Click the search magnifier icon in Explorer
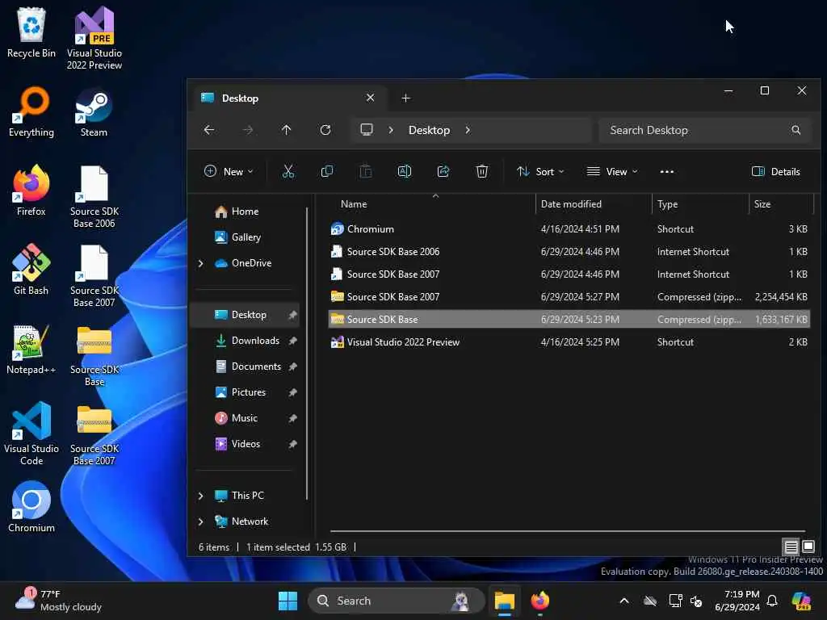Image resolution: width=827 pixels, height=620 pixels. [796, 130]
